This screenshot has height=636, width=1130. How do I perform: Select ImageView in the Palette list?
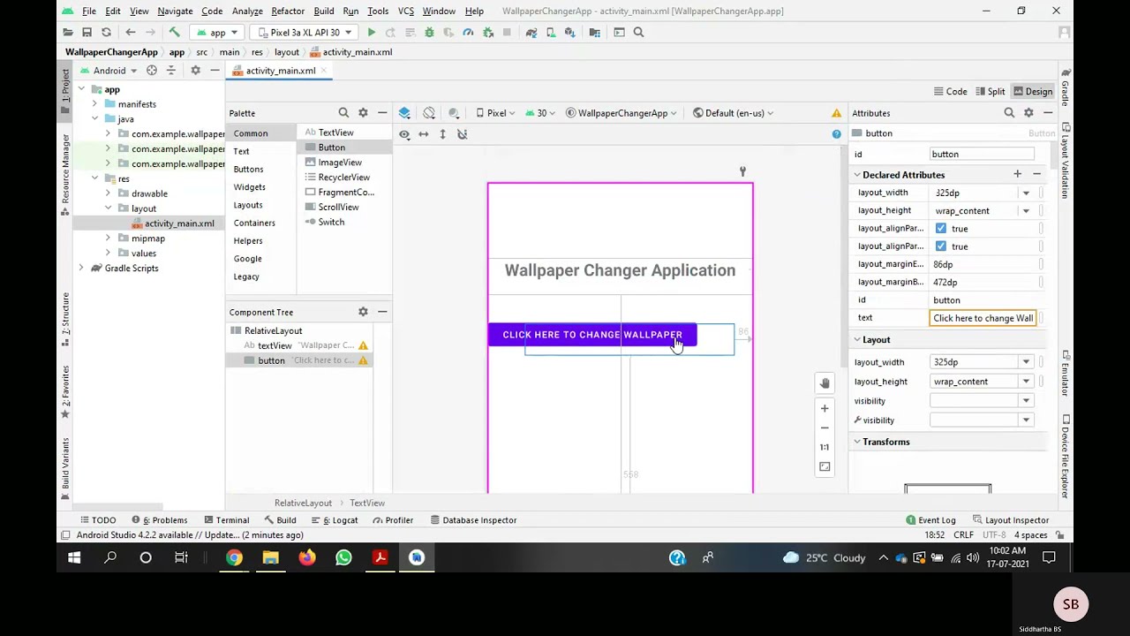[x=340, y=163]
